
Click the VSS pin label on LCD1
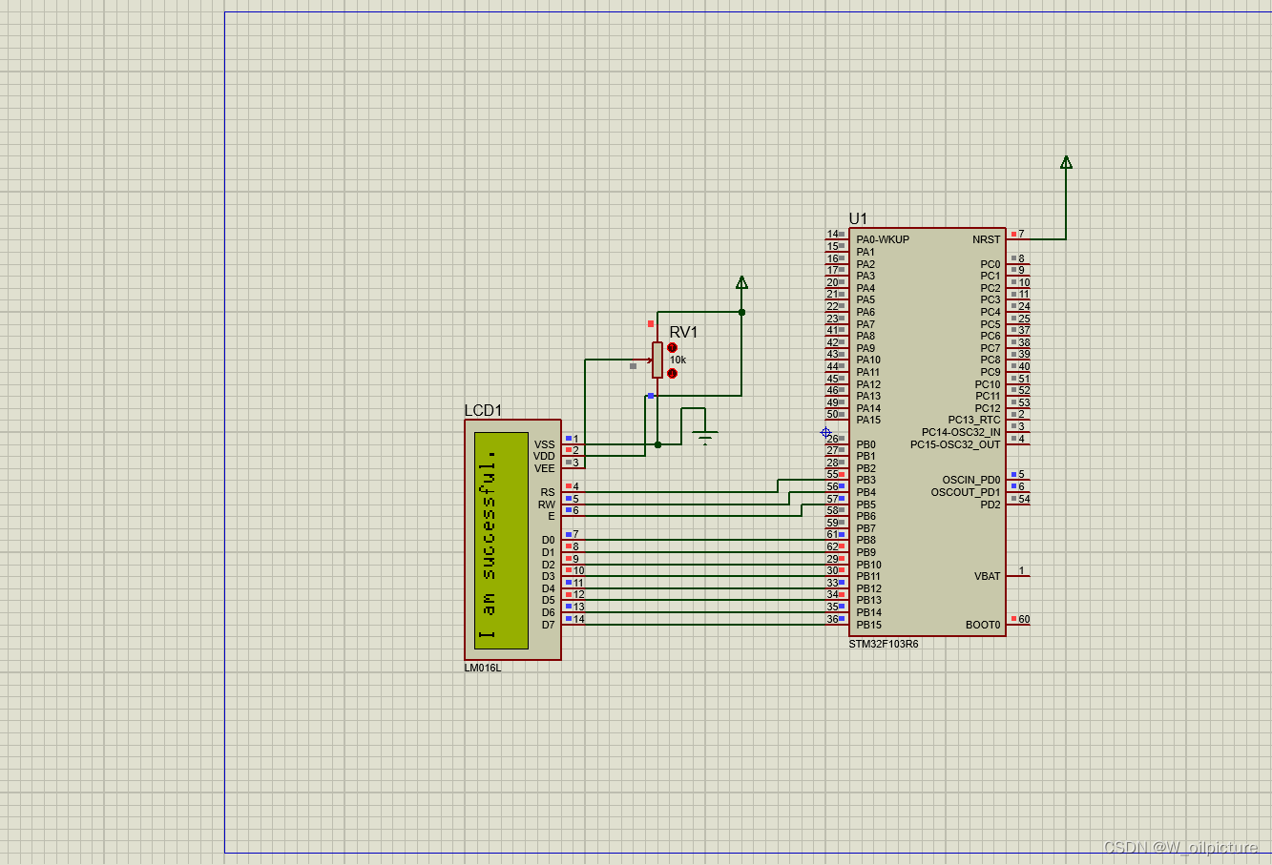point(544,444)
